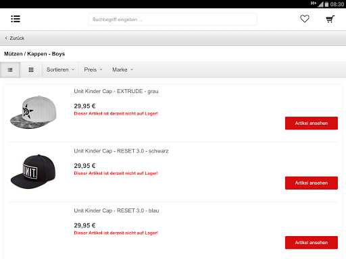The height and width of the screenshot is (259, 346).
Task: Expand the Sortieren dropdown
Action: (x=60, y=70)
